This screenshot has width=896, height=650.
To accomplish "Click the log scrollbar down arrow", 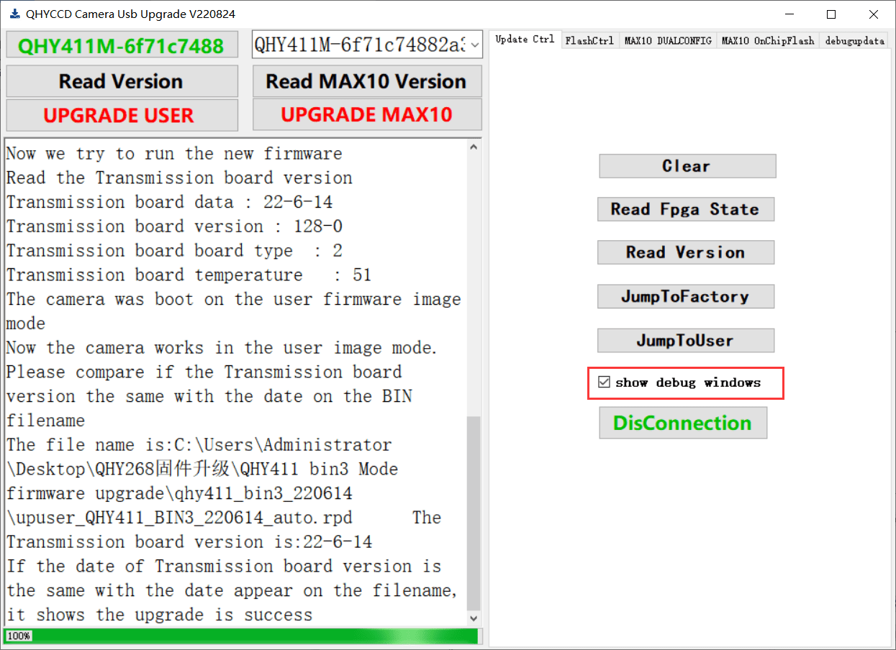I will coord(474,618).
